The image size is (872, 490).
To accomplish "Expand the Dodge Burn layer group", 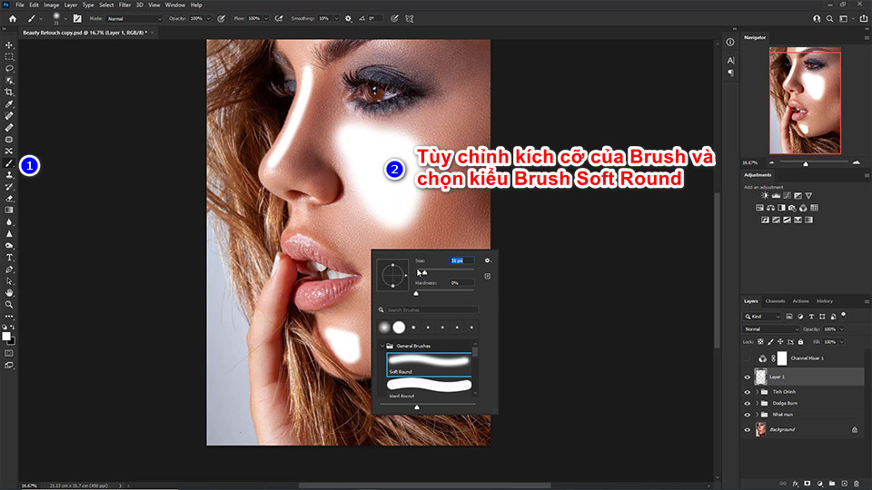I will (757, 403).
